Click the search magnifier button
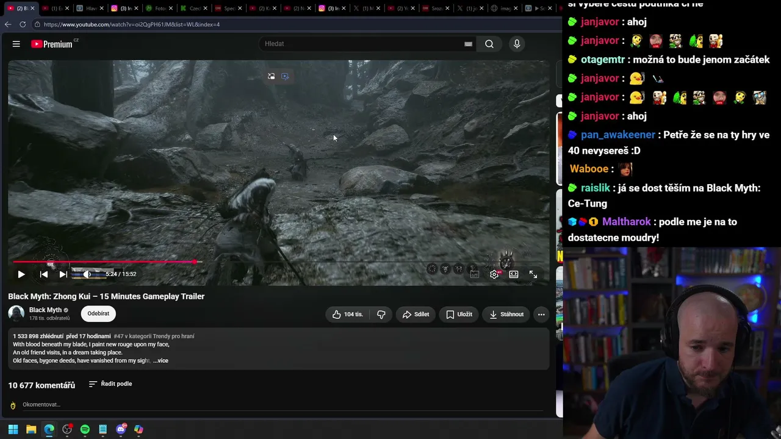This screenshot has width=781, height=439. point(489,44)
